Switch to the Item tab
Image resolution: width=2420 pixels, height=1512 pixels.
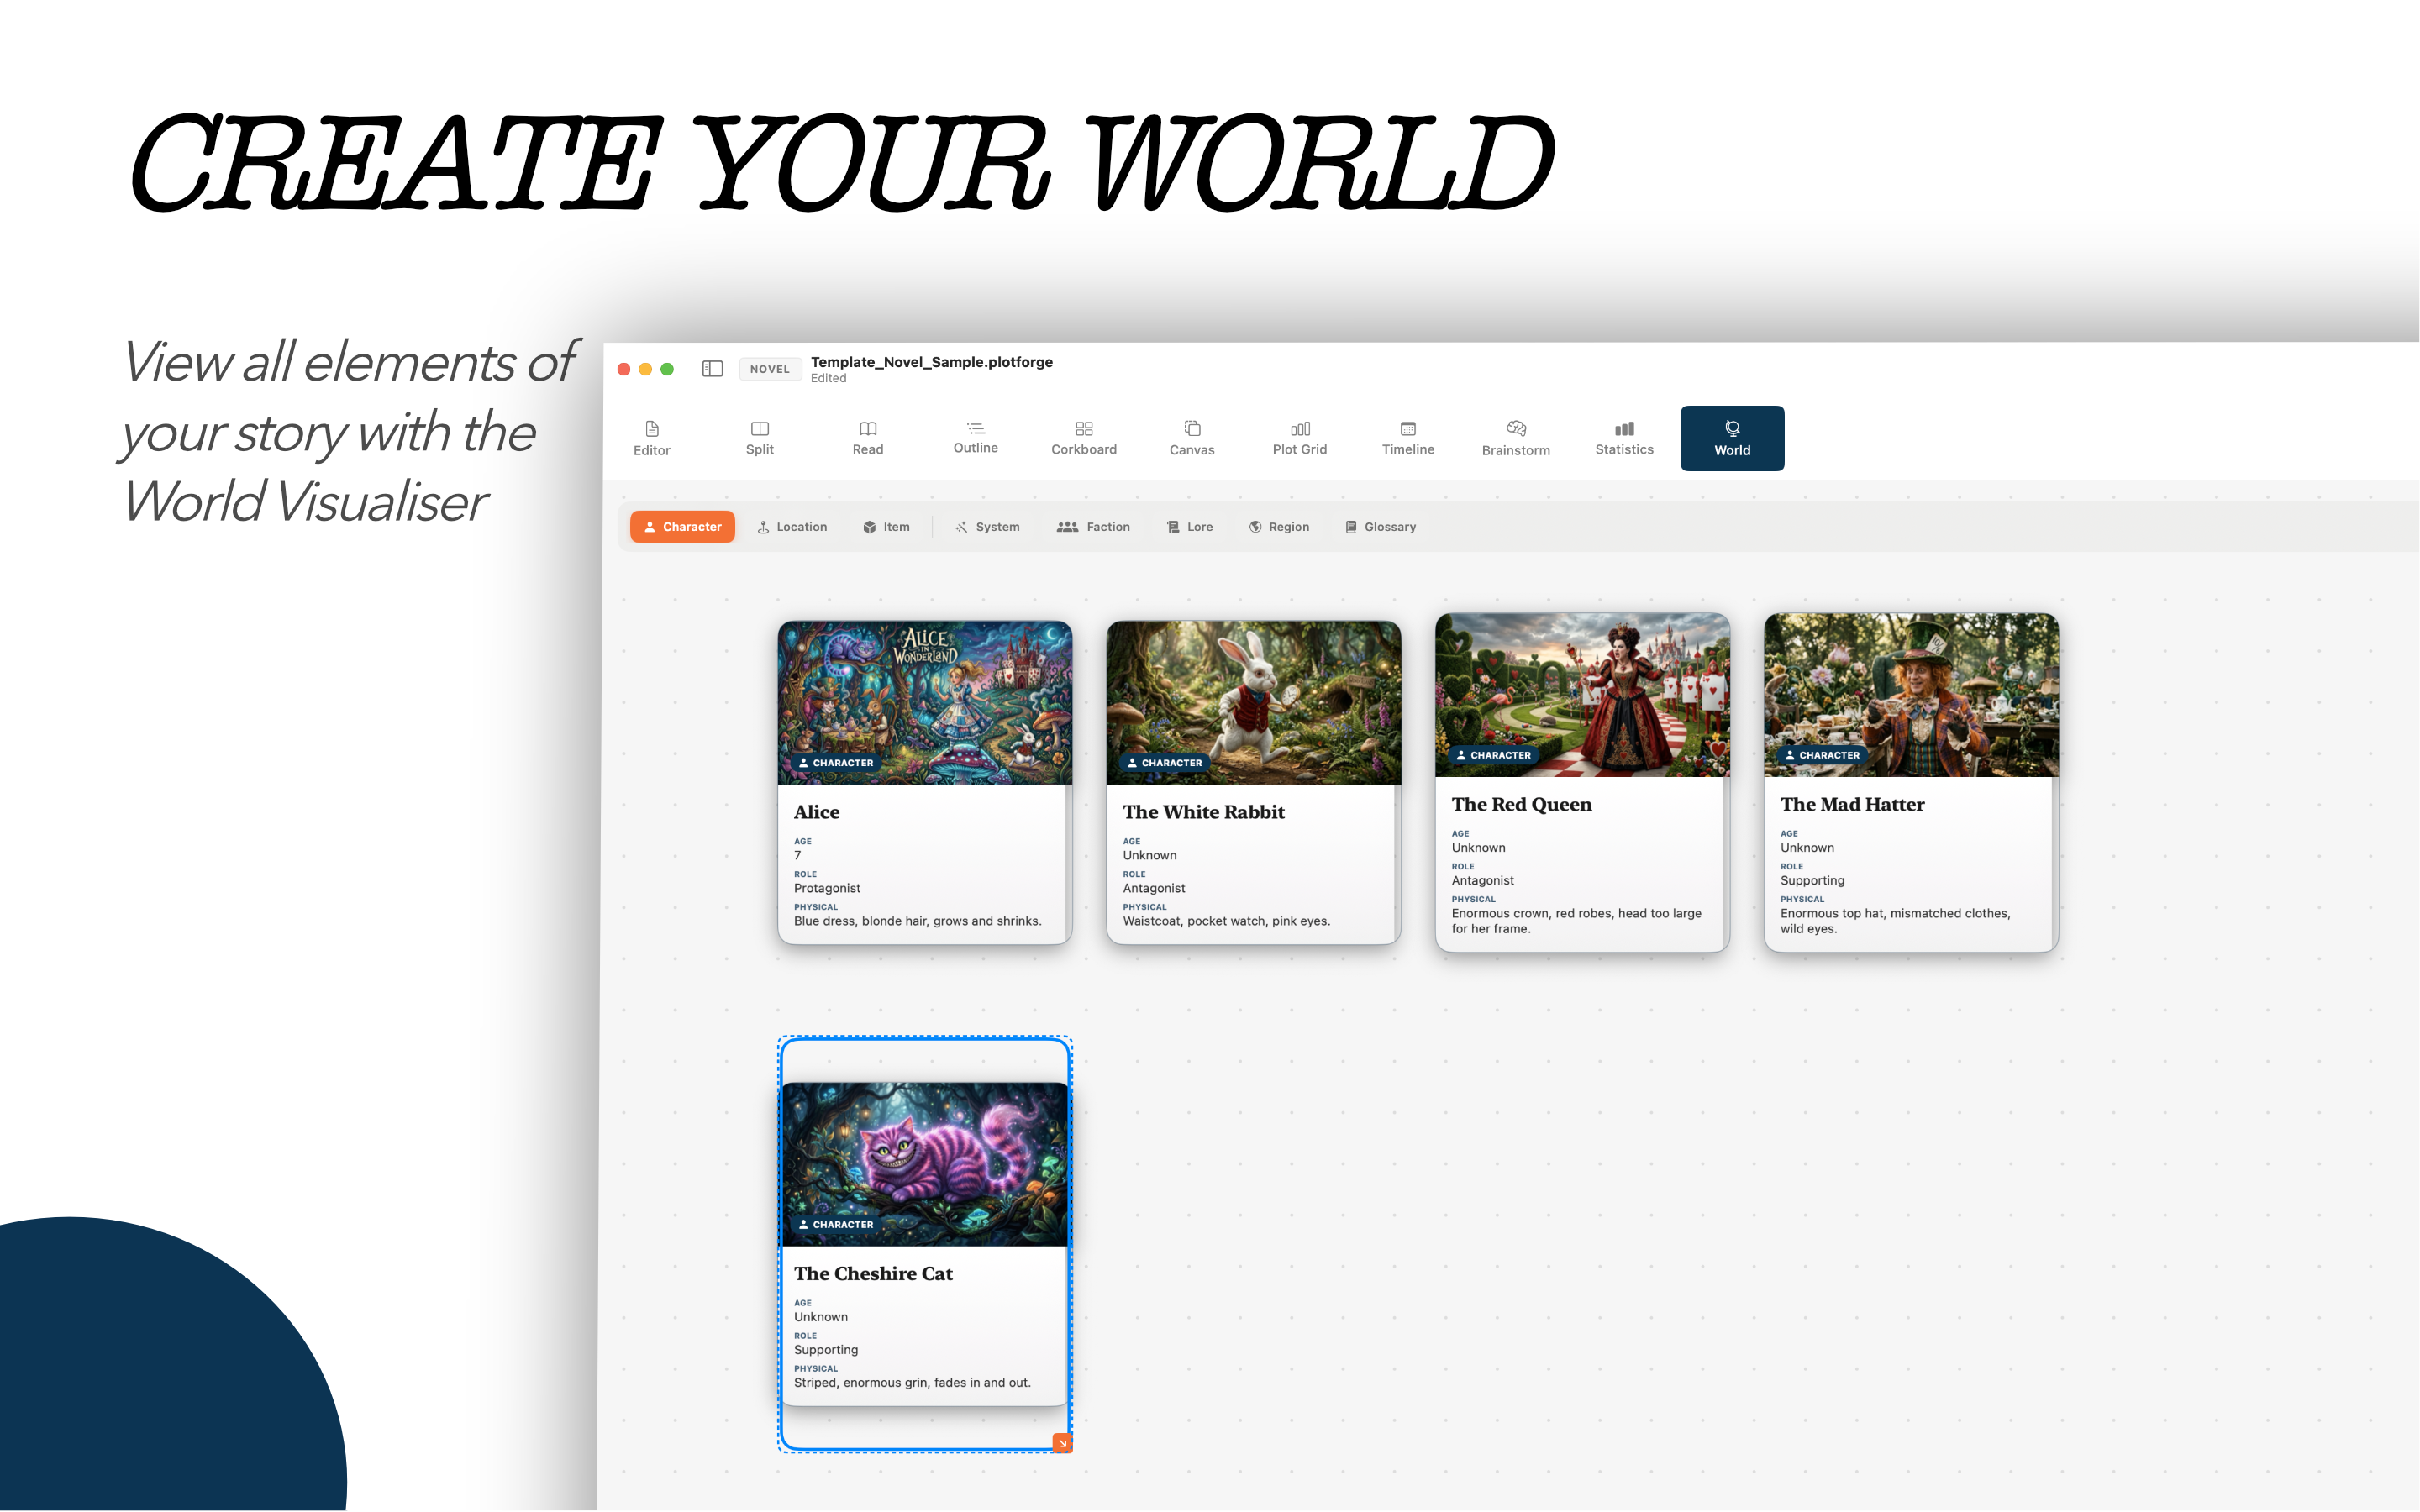tap(886, 527)
